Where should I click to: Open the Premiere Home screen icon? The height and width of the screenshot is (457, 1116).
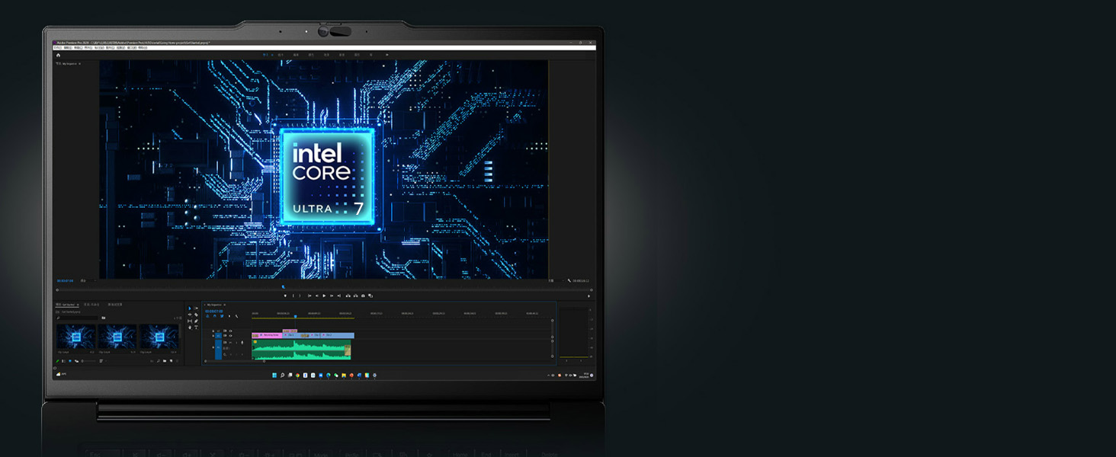click(x=58, y=55)
